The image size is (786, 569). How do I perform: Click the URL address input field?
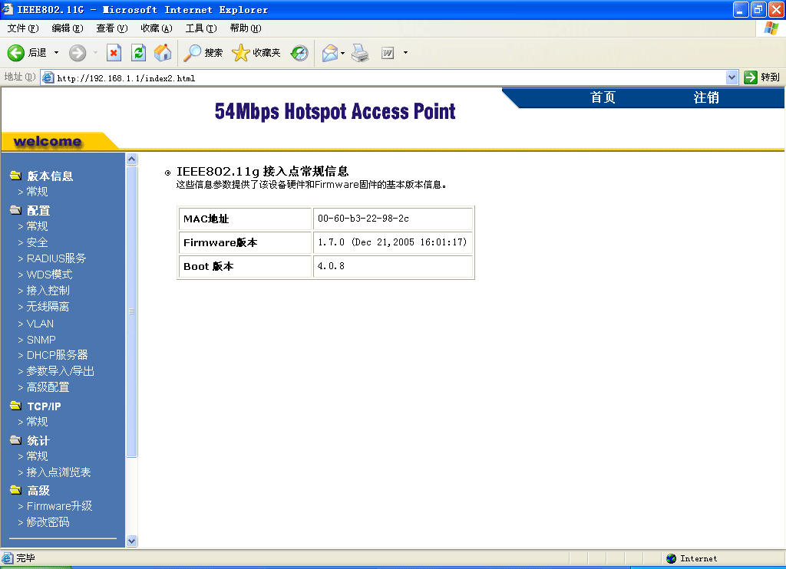384,77
